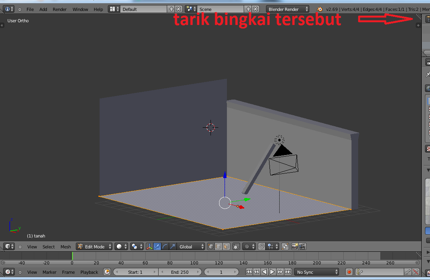Open the Edit Mode dropdown
Image resolution: width=430 pixels, height=280 pixels.
[x=95, y=246]
